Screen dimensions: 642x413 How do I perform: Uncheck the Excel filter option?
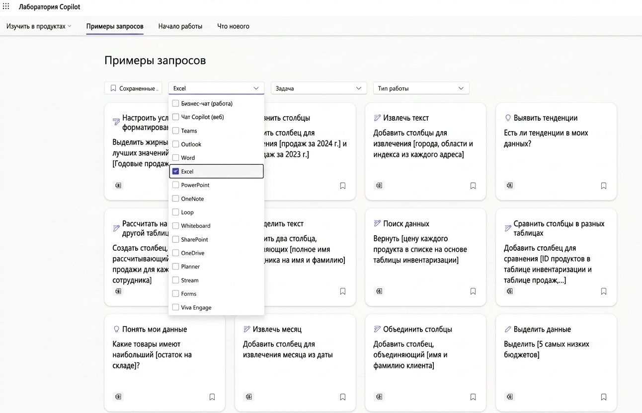(x=175, y=171)
